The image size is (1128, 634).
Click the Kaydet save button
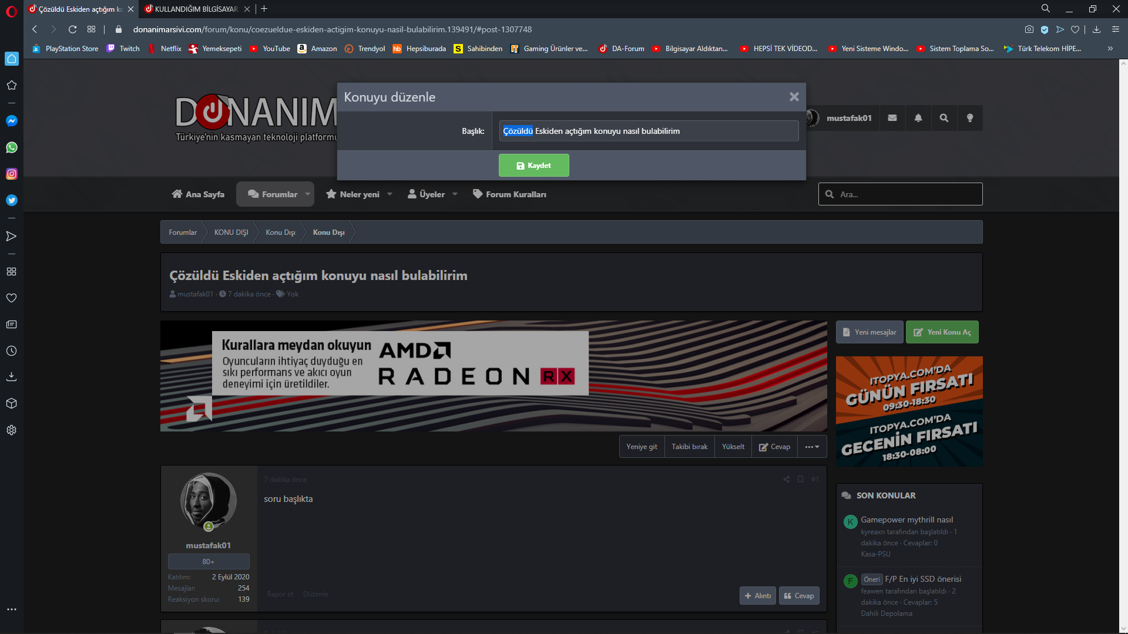[x=533, y=166]
